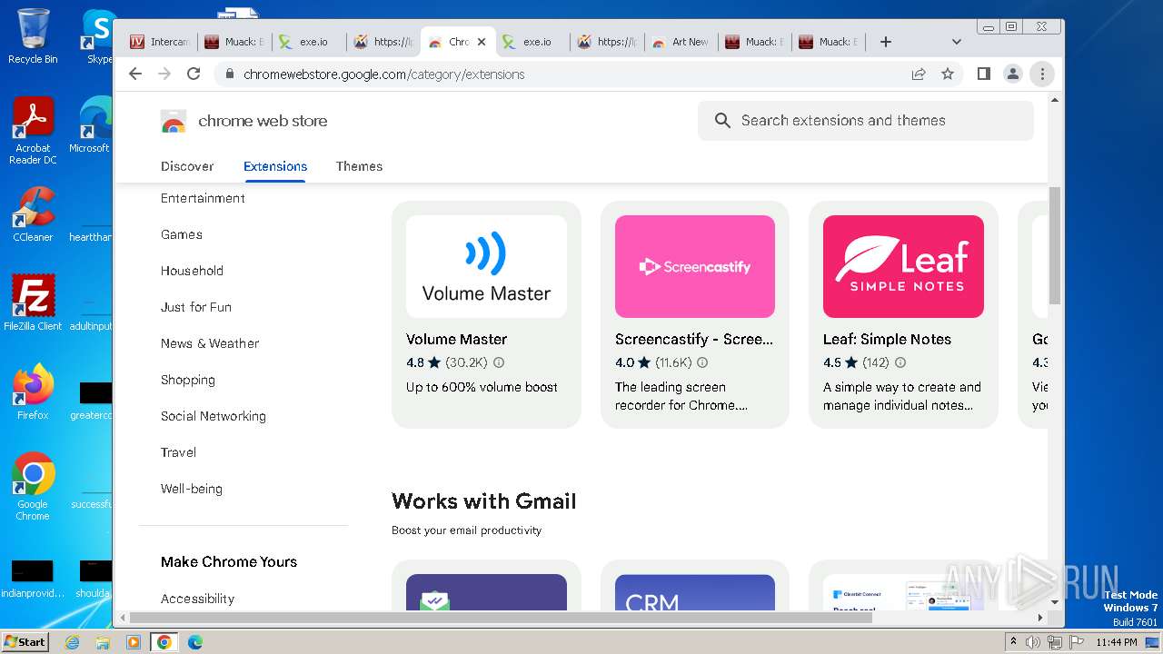1163x654 pixels.
Task: Show hidden system tray icons
Action: point(1013,642)
